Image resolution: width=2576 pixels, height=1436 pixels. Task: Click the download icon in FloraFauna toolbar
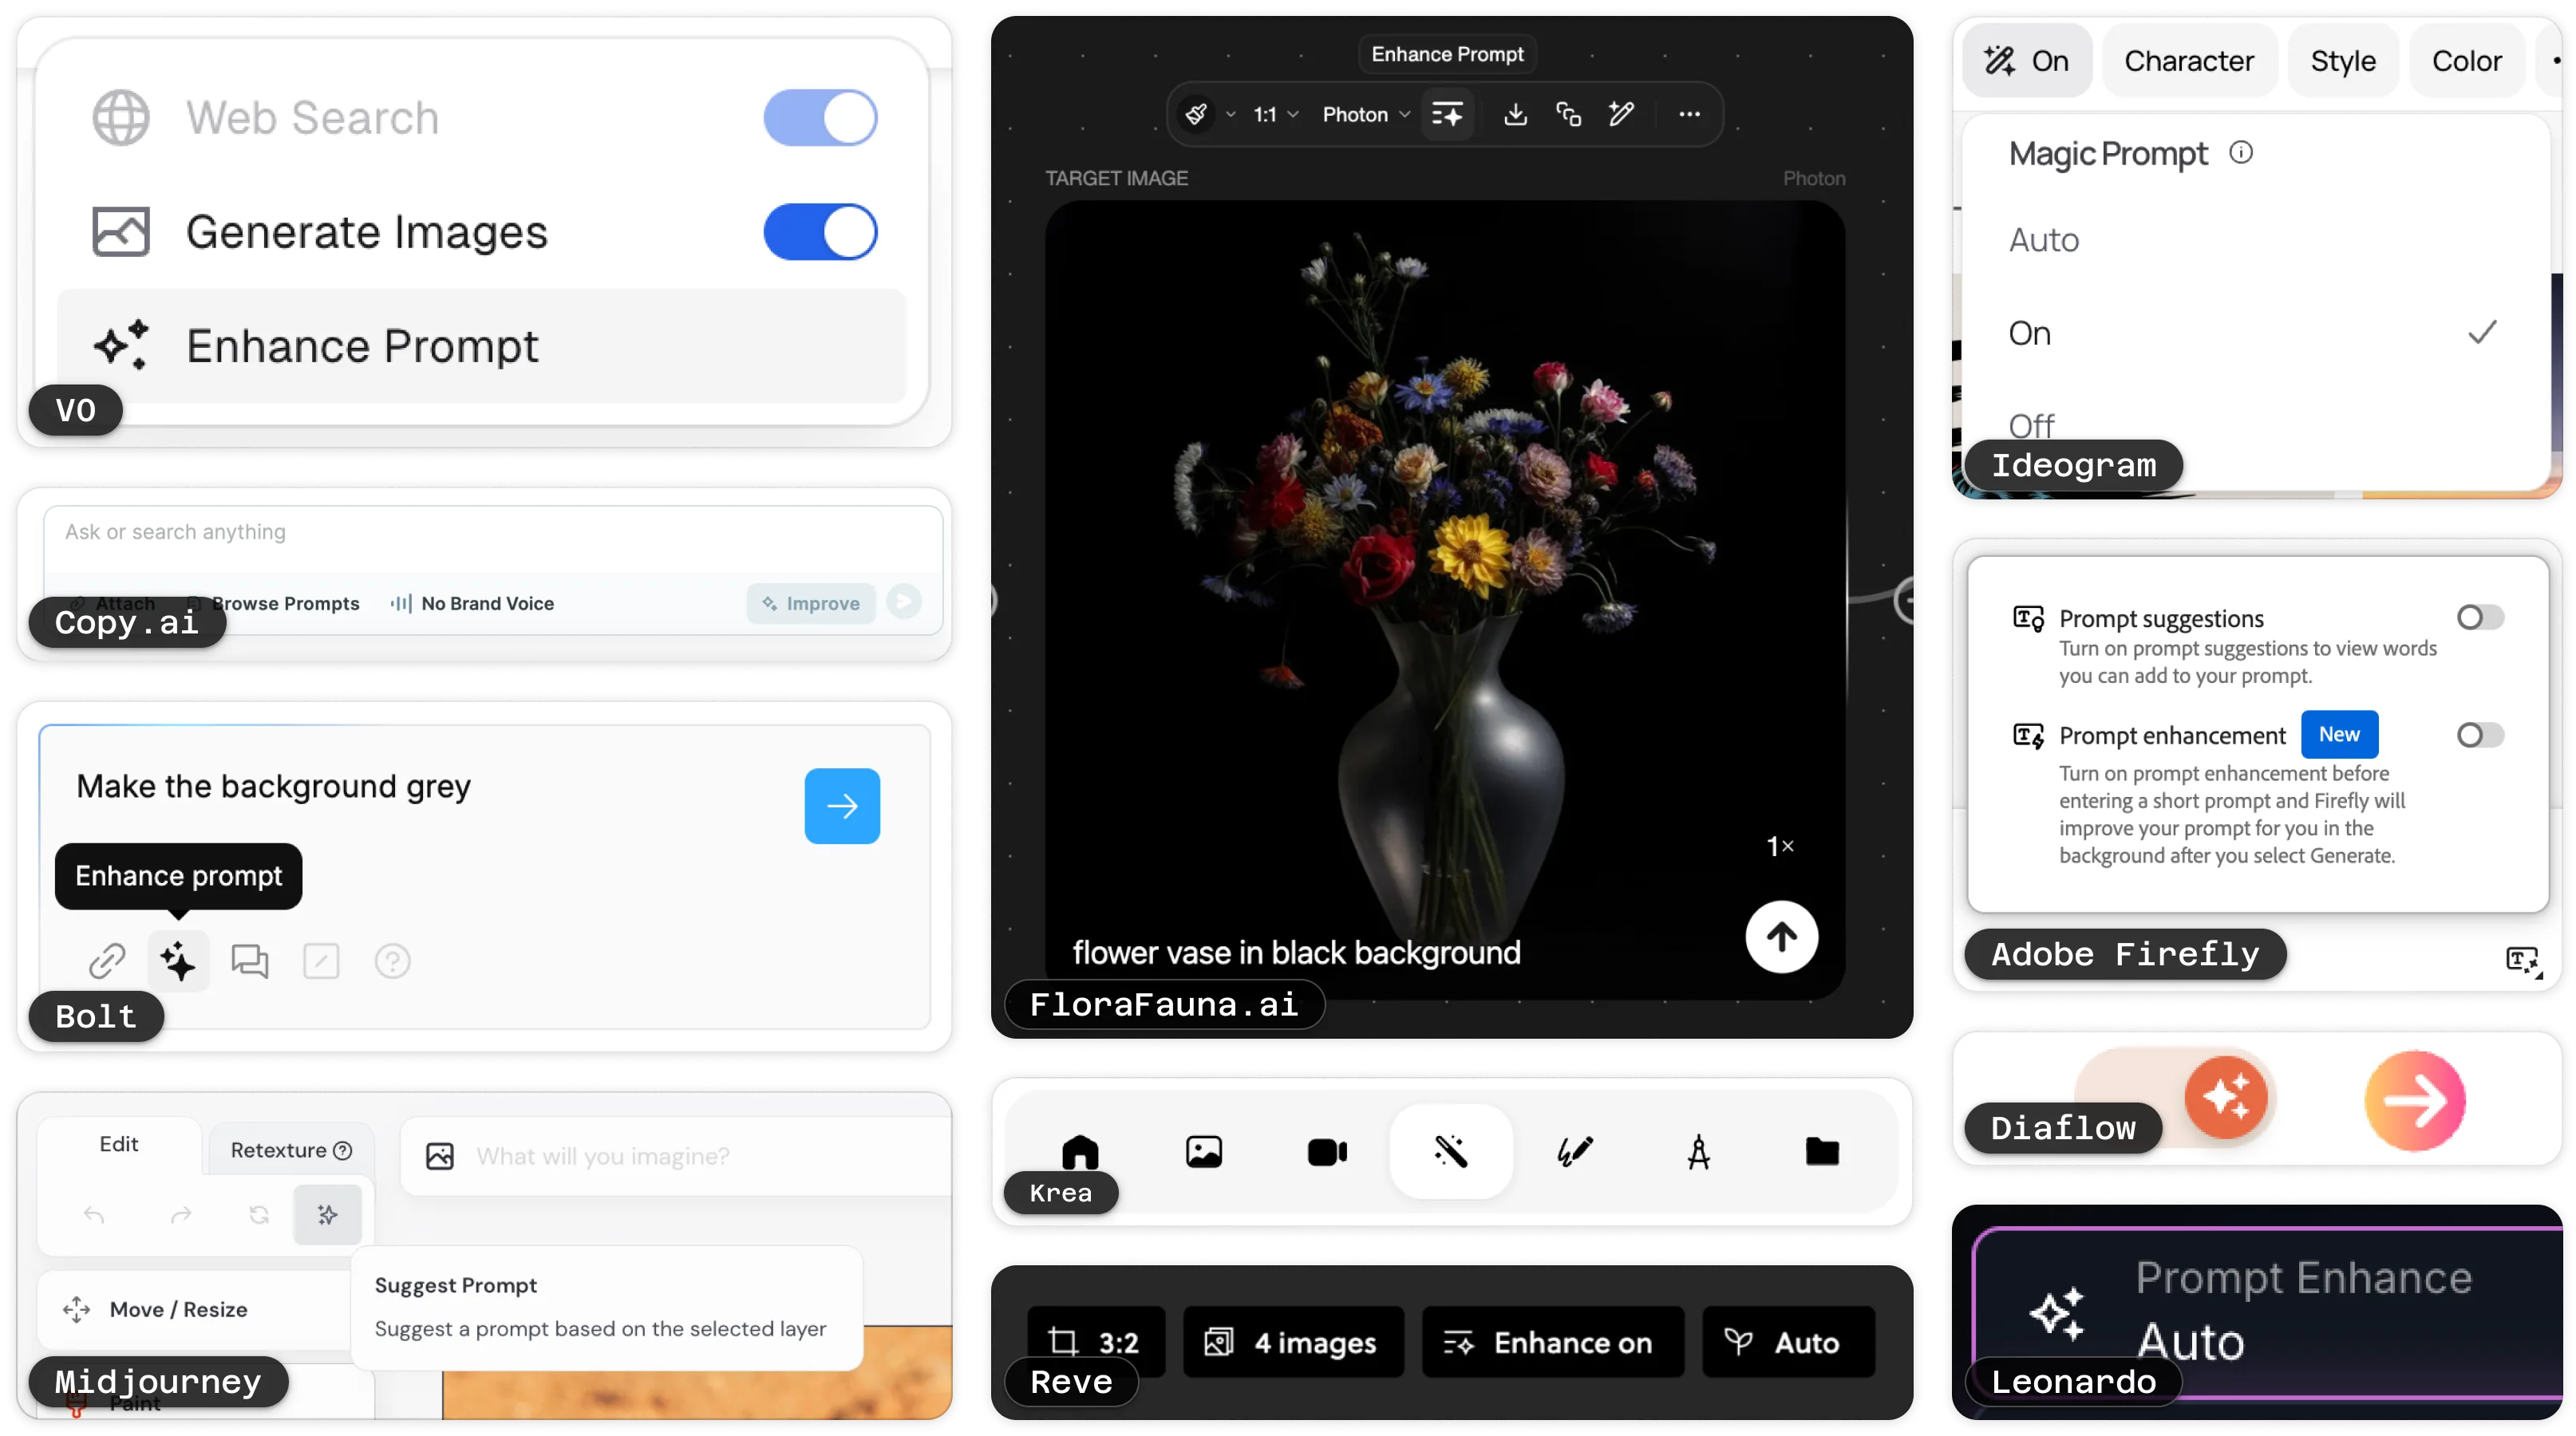pos(1515,115)
